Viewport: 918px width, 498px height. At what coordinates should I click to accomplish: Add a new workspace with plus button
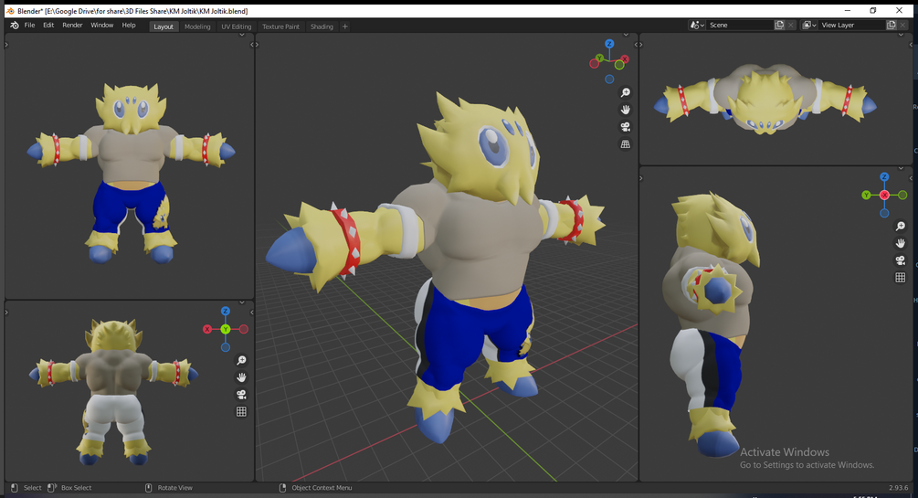345,26
